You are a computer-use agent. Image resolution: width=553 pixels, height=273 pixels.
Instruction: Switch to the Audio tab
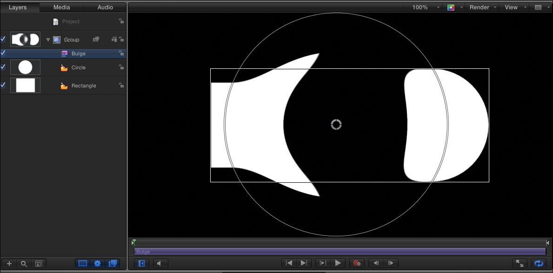[x=105, y=7]
